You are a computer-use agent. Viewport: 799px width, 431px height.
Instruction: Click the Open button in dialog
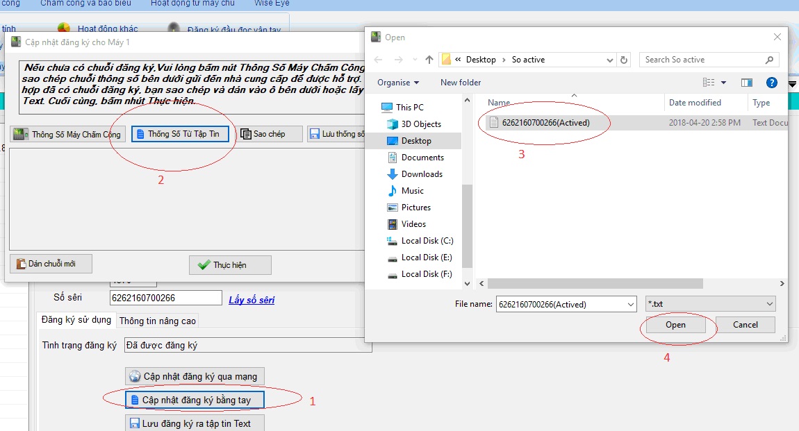(675, 325)
